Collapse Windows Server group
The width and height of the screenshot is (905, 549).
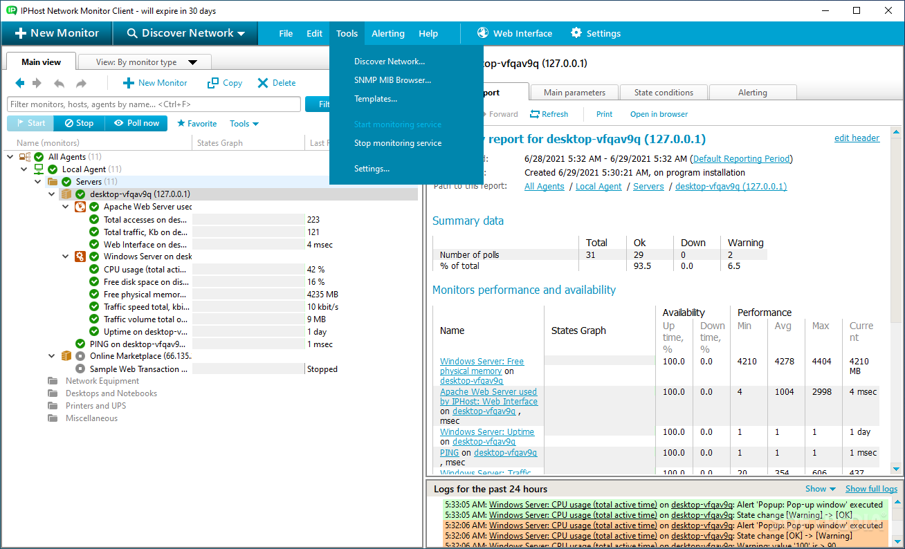(x=66, y=257)
